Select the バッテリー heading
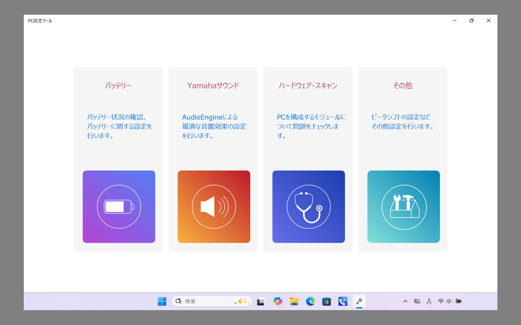Screen dimensions: 521x325 tap(118, 86)
